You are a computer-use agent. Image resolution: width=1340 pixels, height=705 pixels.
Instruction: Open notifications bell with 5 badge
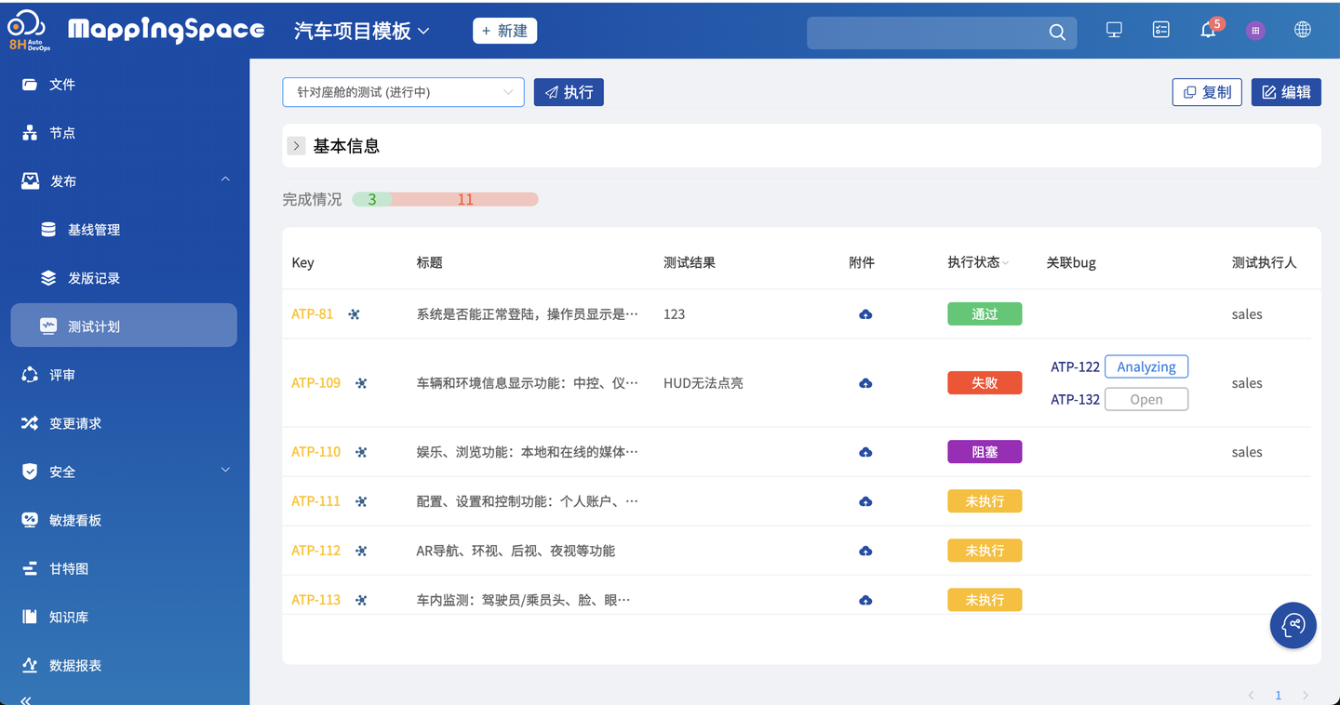coord(1209,30)
